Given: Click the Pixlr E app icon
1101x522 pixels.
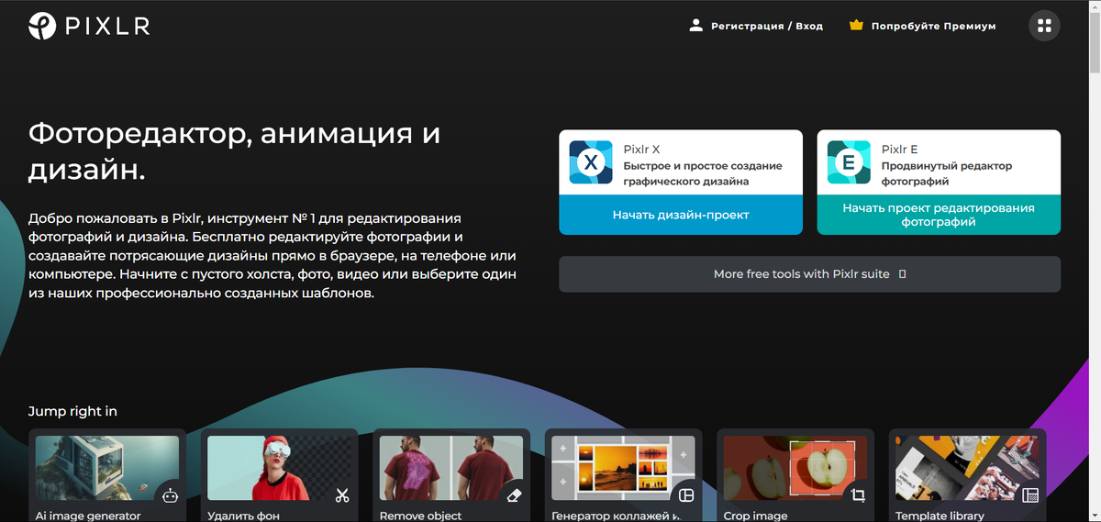Looking at the screenshot, I should pyautogui.click(x=849, y=163).
